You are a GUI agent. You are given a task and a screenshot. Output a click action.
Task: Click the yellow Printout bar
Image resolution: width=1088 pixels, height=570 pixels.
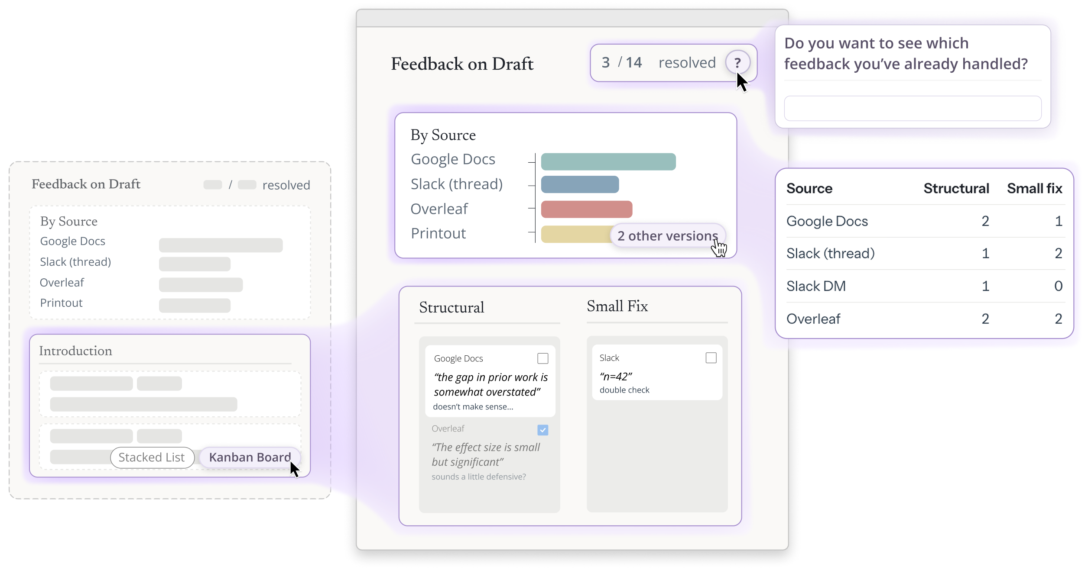[576, 235]
